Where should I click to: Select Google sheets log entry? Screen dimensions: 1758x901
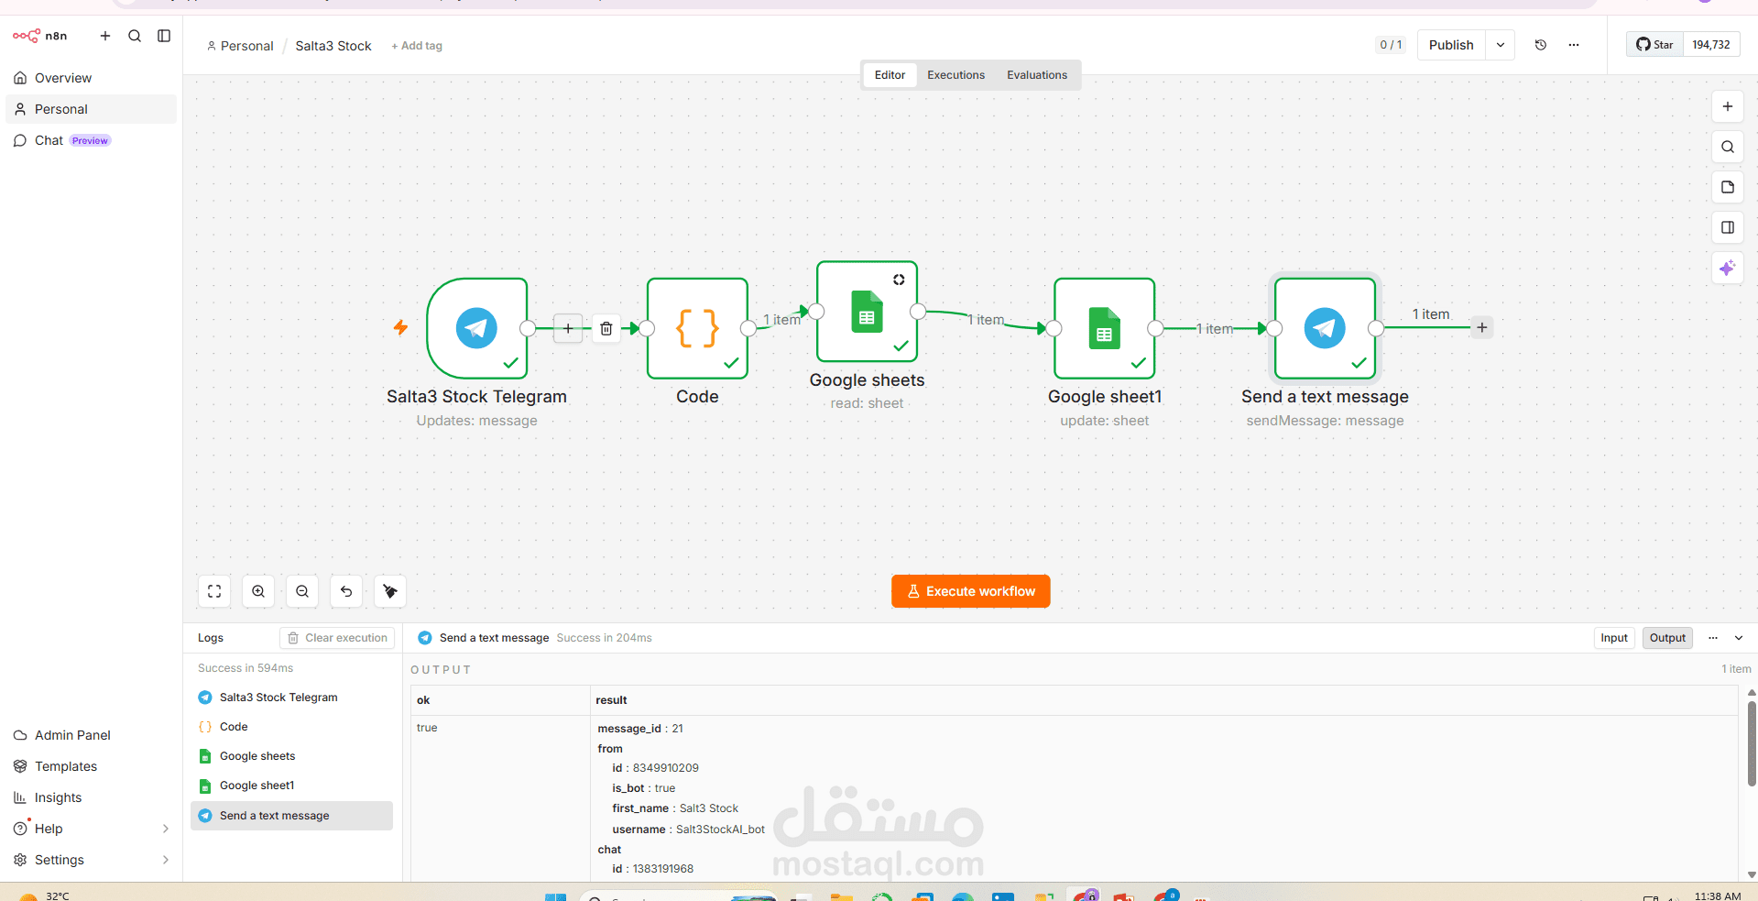click(x=291, y=756)
